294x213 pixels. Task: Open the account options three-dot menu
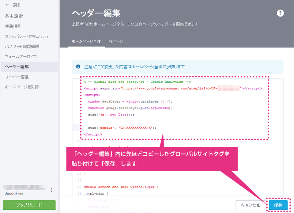(x=51, y=190)
